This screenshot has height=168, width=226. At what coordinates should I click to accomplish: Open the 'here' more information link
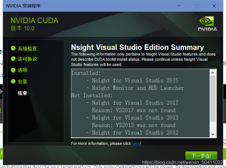pyautogui.click(x=136, y=144)
